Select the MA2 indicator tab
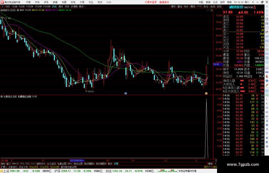The image size is (269, 173). pos(70,164)
